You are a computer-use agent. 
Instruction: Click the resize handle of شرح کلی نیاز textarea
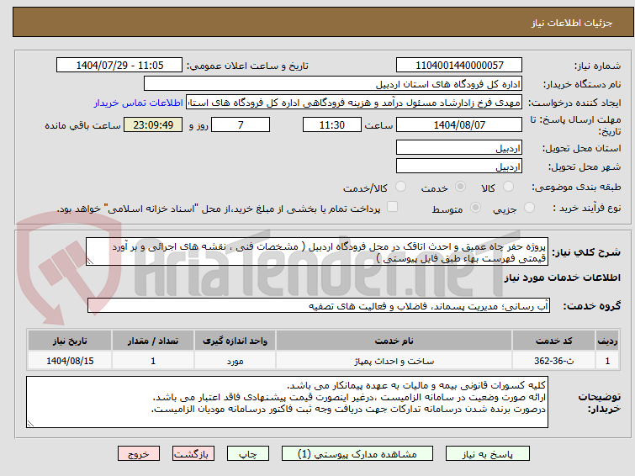pyautogui.click(x=90, y=262)
